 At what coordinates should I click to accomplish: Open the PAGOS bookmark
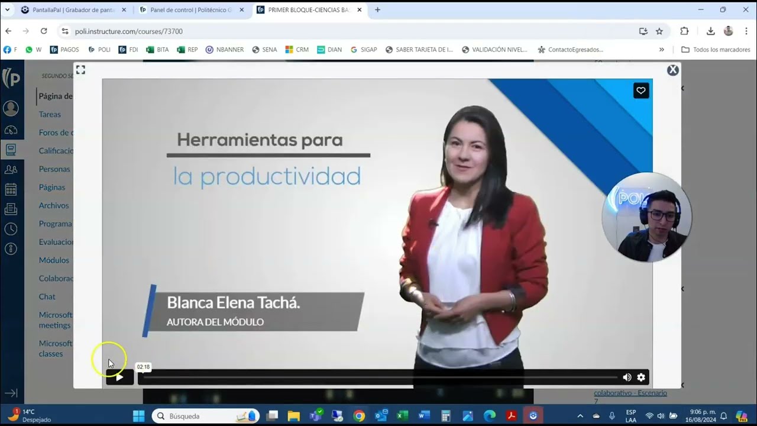pyautogui.click(x=64, y=50)
